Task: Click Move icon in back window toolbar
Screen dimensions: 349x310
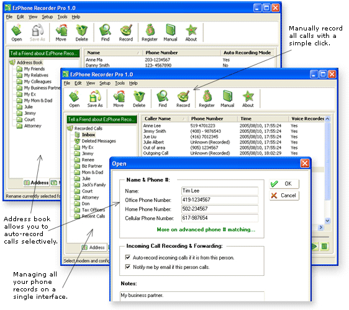Action: (61, 33)
